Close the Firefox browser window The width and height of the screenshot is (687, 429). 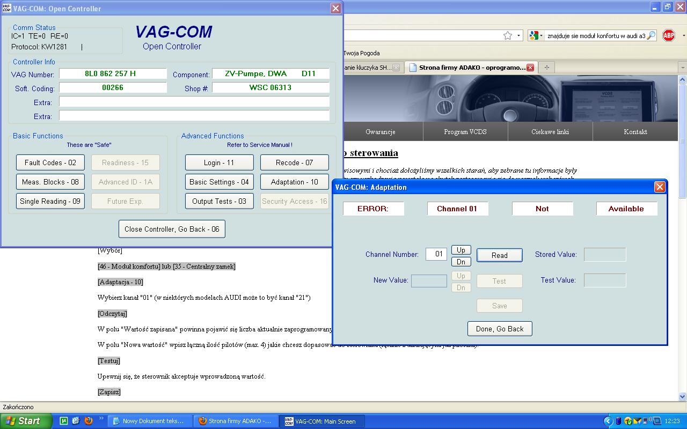pyautogui.click(x=680, y=6)
